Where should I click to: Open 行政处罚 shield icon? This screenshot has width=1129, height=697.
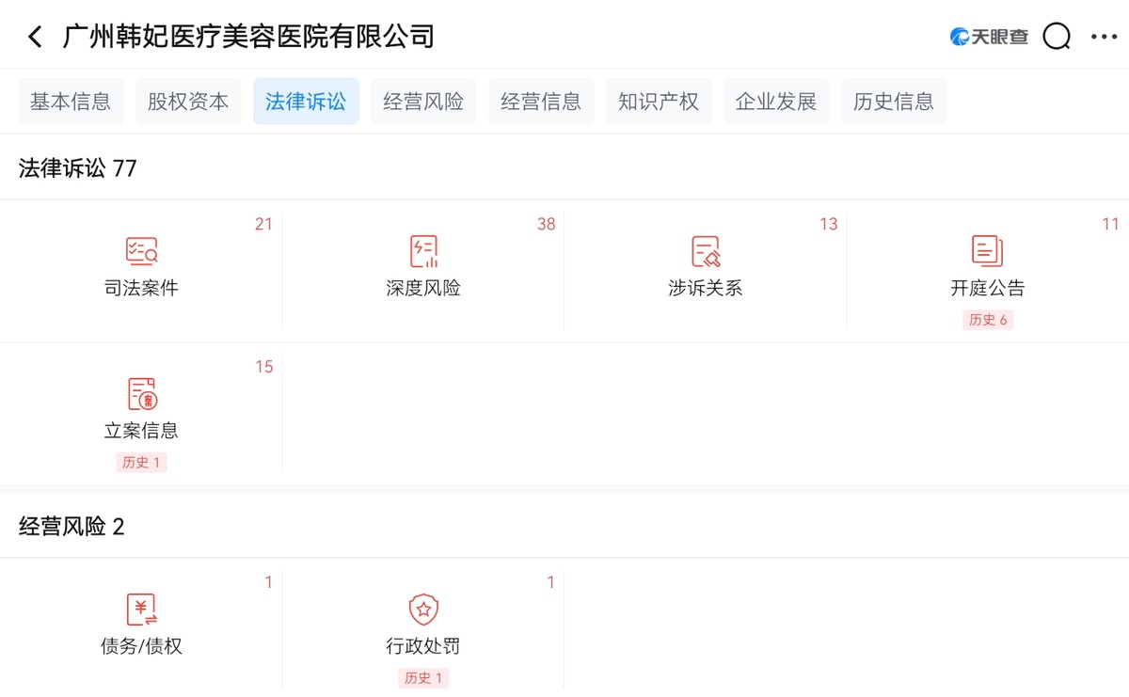click(x=423, y=610)
